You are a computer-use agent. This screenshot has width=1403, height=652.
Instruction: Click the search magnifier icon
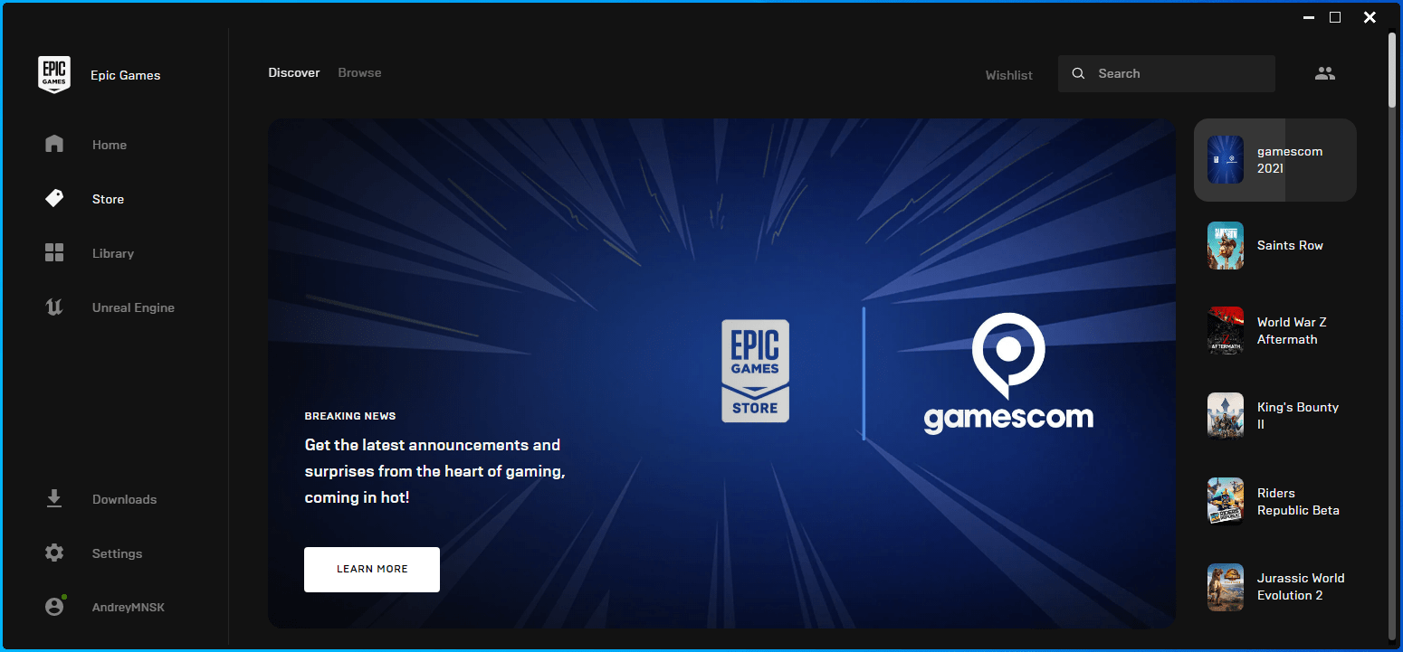click(x=1078, y=73)
